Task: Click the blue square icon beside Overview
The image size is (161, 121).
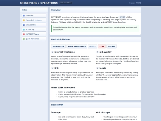Action: pyautogui.click(x=24, y=16)
